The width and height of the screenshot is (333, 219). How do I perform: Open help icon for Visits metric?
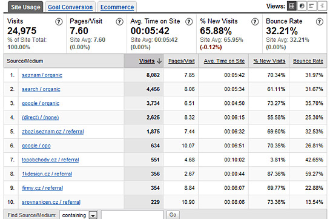pyautogui.click(x=59, y=21)
